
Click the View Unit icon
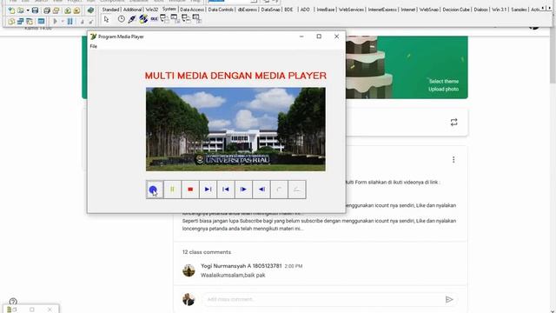[x=11, y=21]
